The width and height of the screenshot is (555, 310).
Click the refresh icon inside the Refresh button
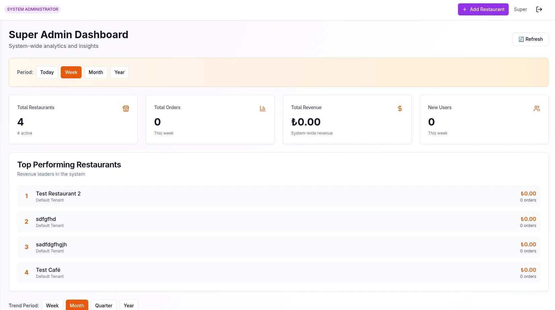point(521,39)
